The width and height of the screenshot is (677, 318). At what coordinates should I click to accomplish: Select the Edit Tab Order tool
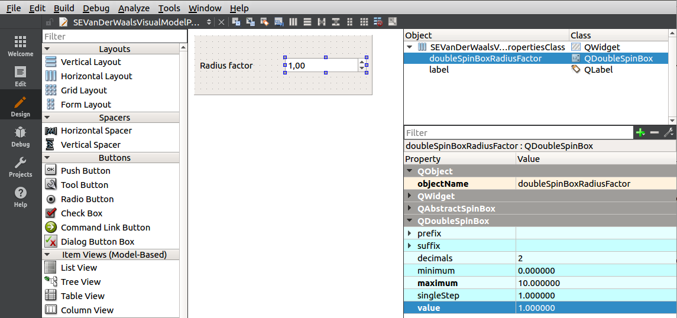pos(279,22)
